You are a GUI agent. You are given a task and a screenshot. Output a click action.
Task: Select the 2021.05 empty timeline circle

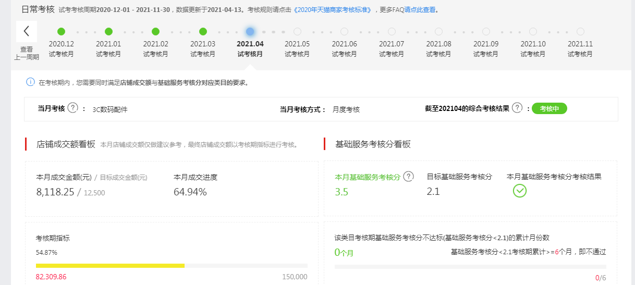coord(297,31)
